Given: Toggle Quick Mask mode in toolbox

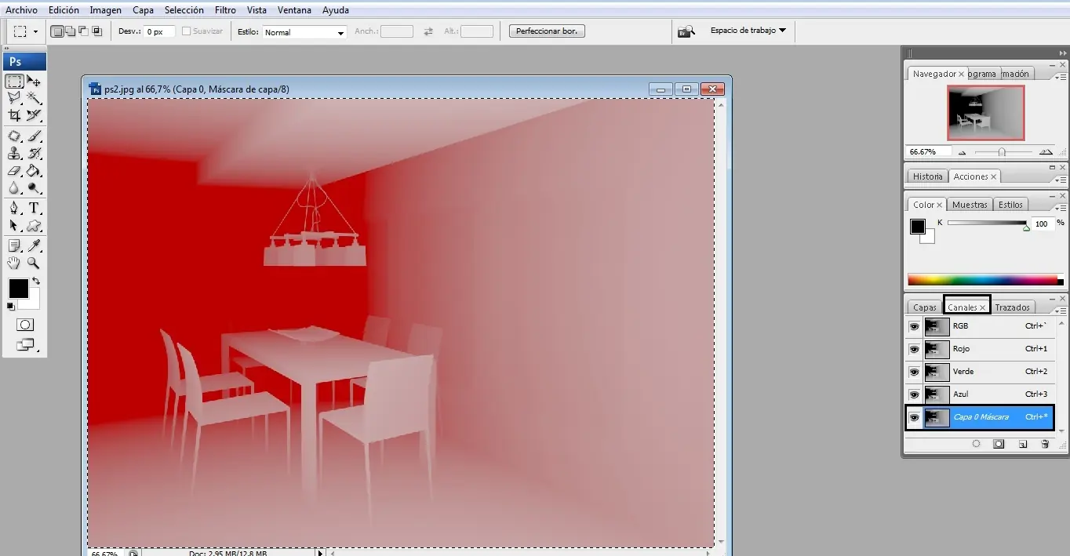Looking at the screenshot, I should pos(24,325).
